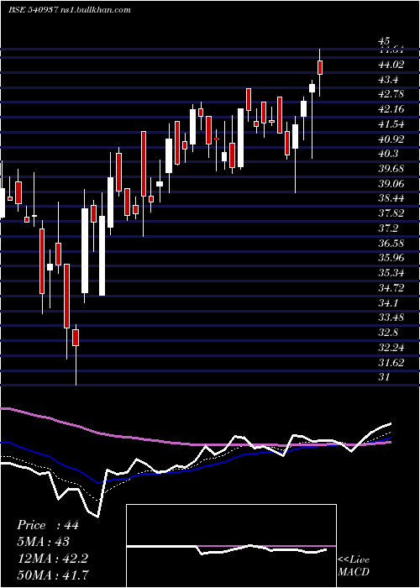Click the 40.3 price axis label
This screenshot has width=420, height=588.
(x=388, y=154)
